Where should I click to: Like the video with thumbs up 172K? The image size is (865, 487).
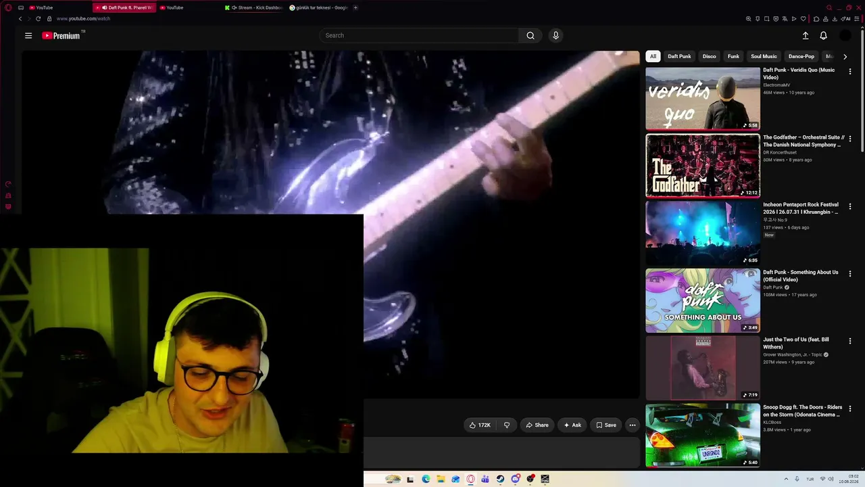480,425
